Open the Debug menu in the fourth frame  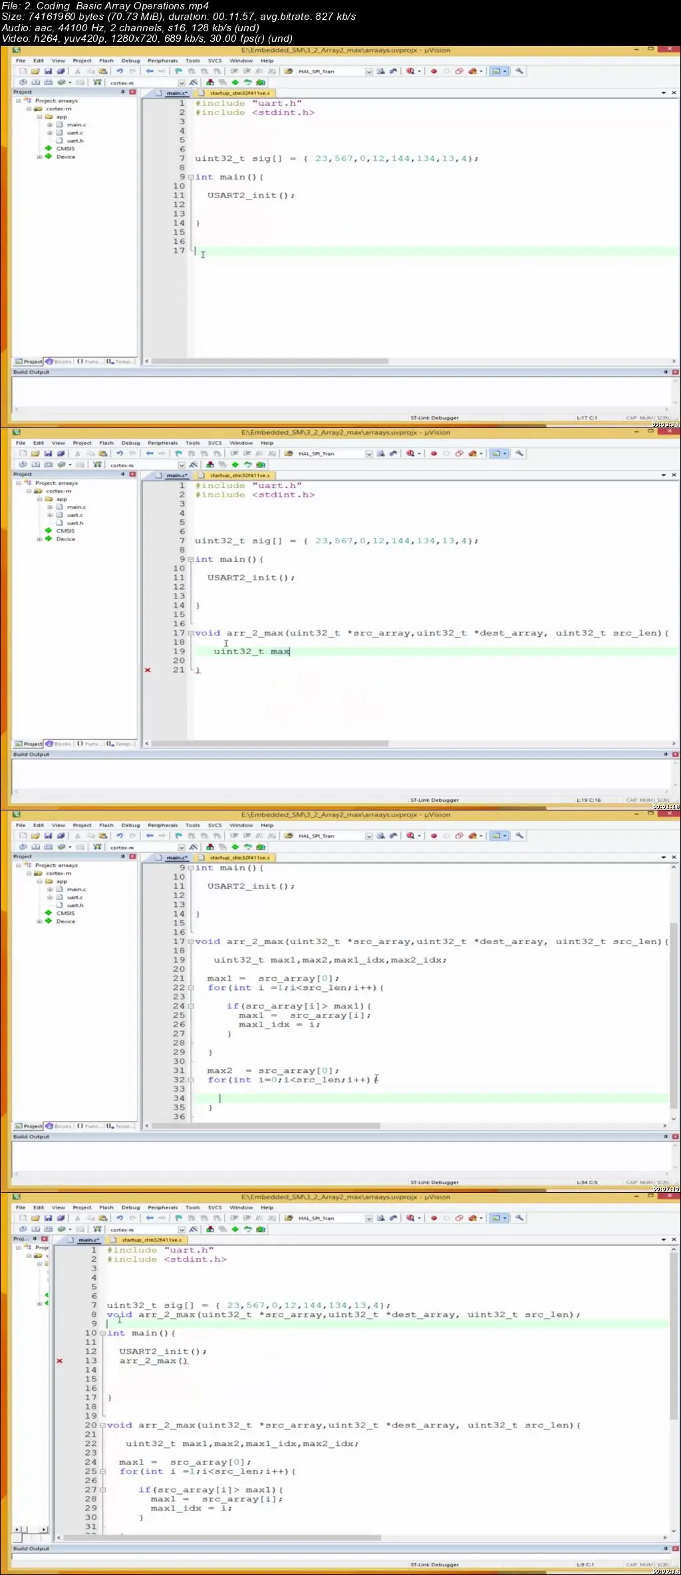(x=131, y=1207)
